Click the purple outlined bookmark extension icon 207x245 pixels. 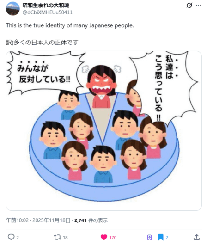pos(149,237)
